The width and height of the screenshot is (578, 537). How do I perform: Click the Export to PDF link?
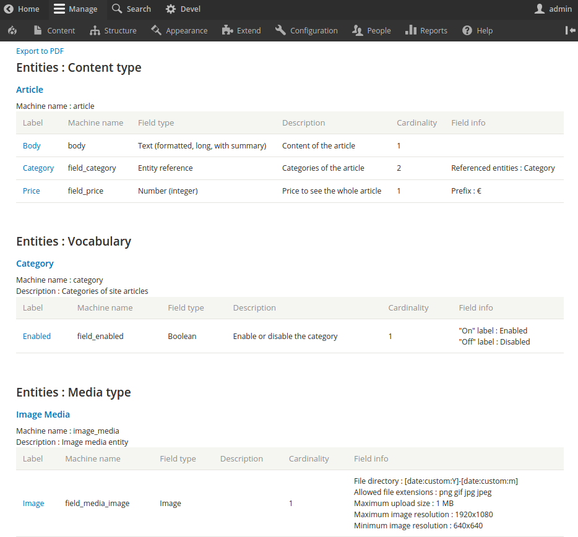click(40, 51)
